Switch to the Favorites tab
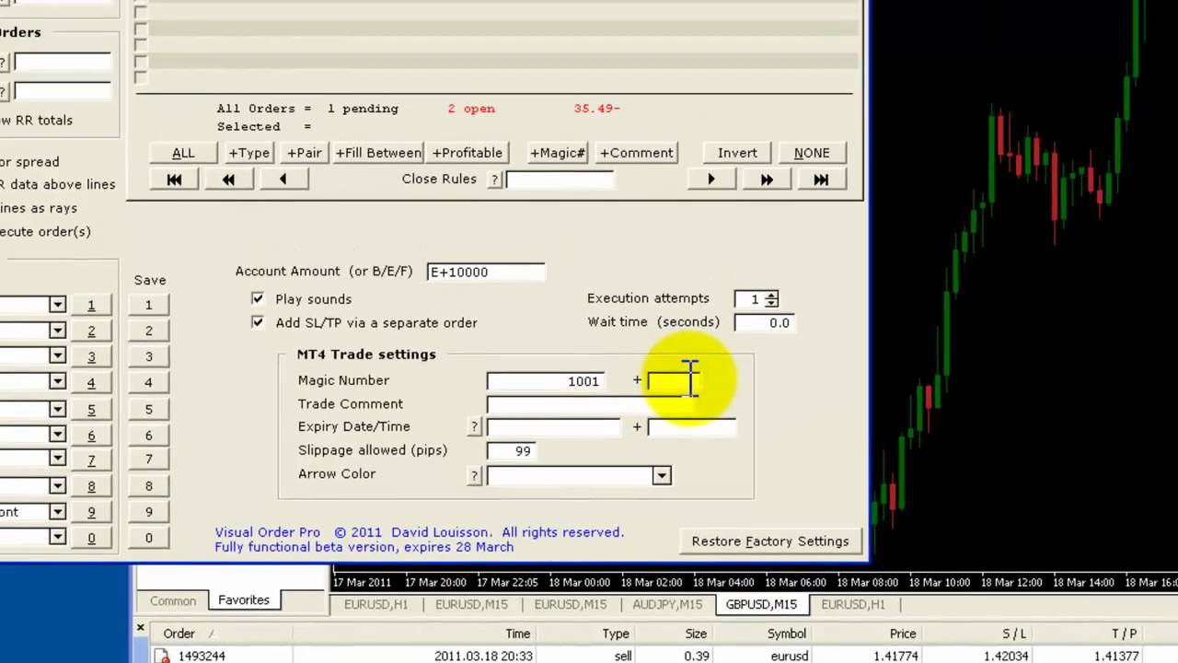This screenshot has width=1178, height=663. pyautogui.click(x=244, y=600)
